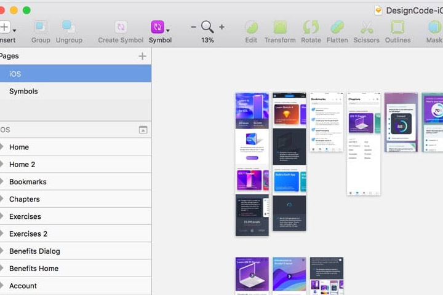Click the DesignCode document title icon
443x295 pixels.
pyautogui.click(x=378, y=10)
